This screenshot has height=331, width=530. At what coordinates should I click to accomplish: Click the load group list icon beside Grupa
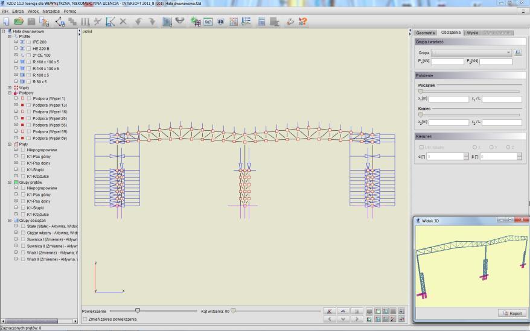coord(517,52)
